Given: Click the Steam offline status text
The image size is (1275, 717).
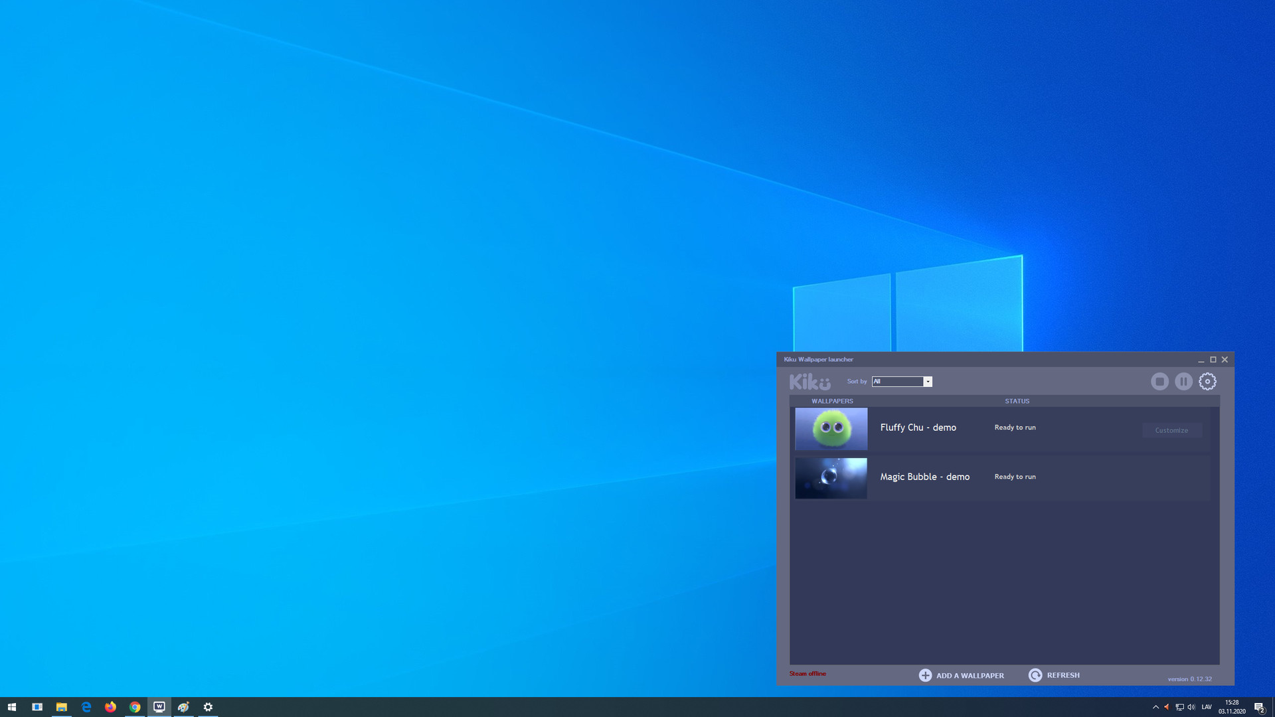Looking at the screenshot, I should click(807, 674).
